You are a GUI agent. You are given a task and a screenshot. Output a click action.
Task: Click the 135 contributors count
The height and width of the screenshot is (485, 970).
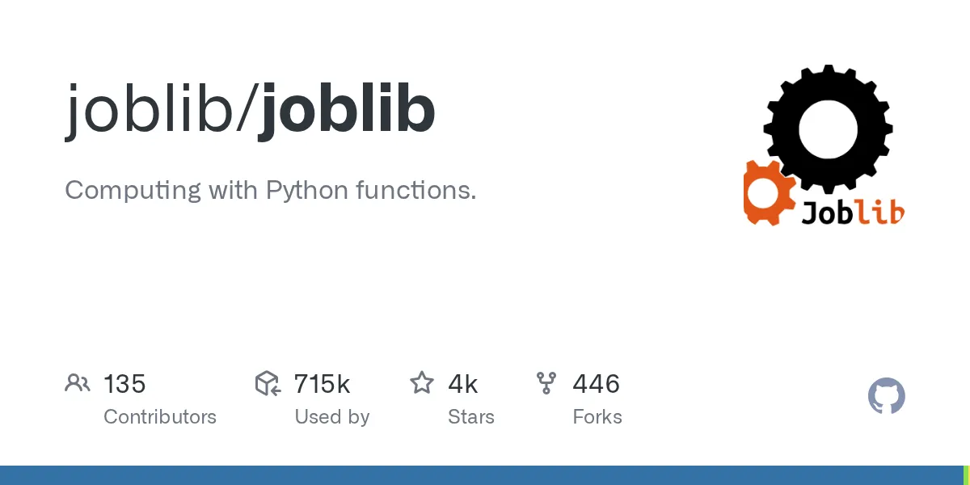(x=124, y=384)
